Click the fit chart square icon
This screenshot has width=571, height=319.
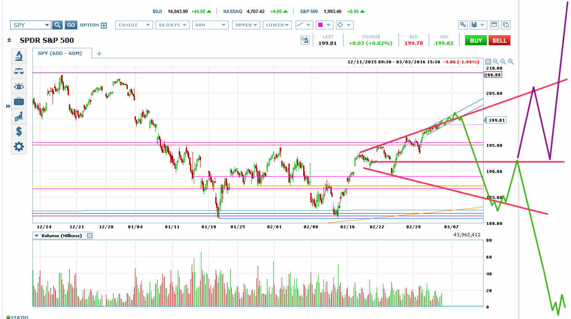point(488,62)
